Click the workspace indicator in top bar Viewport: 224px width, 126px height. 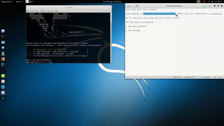tap(198, 1)
